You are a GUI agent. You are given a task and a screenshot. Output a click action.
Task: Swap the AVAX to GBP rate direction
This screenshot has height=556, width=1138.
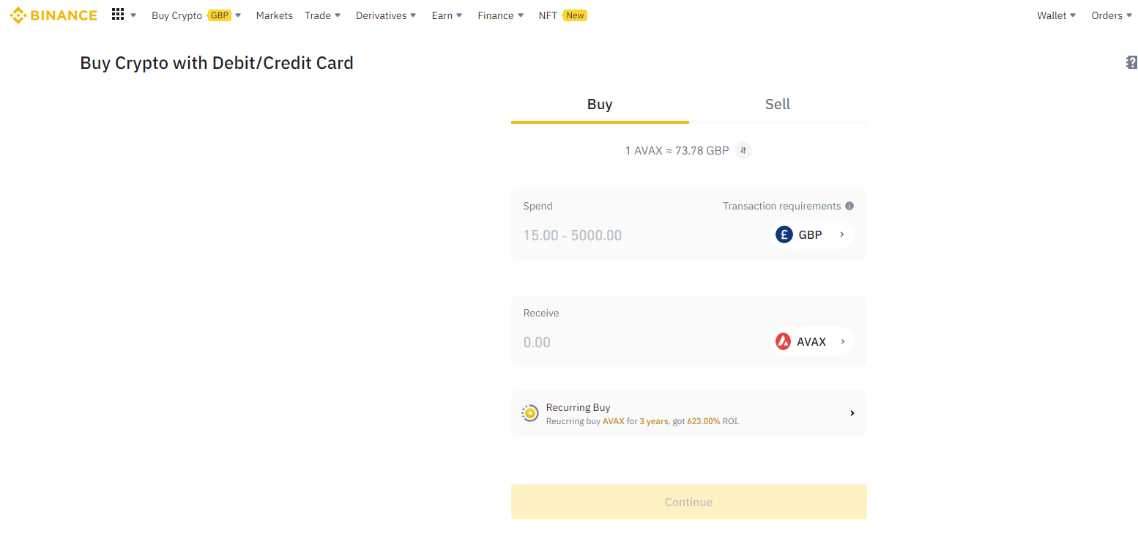743,150
